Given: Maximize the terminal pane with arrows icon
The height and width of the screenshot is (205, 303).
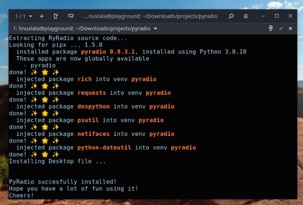Looking at the screenshot, I should coord(281,28).
